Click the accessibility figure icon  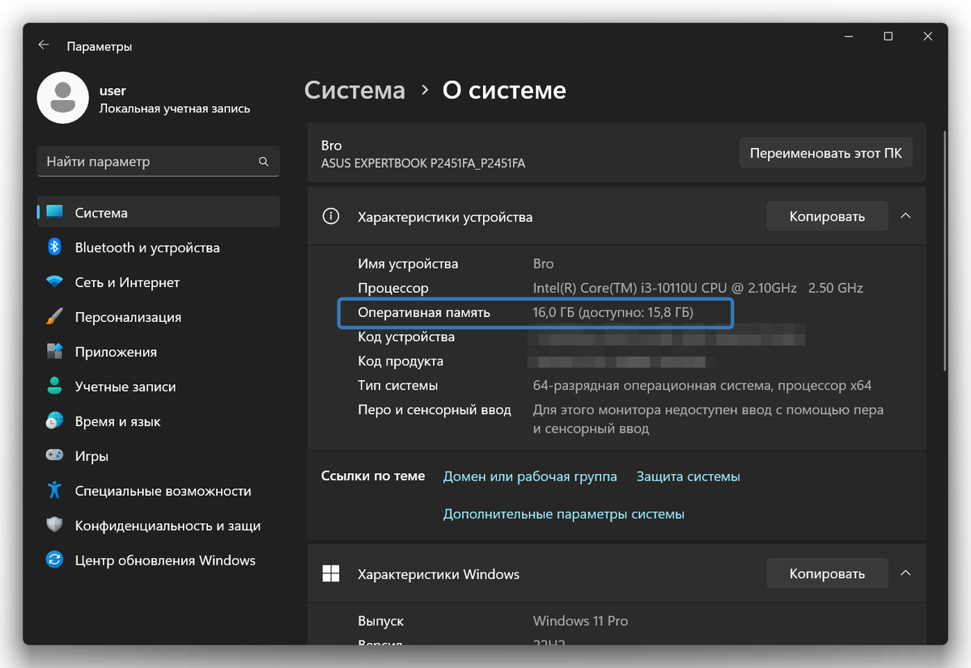point(55,491)
